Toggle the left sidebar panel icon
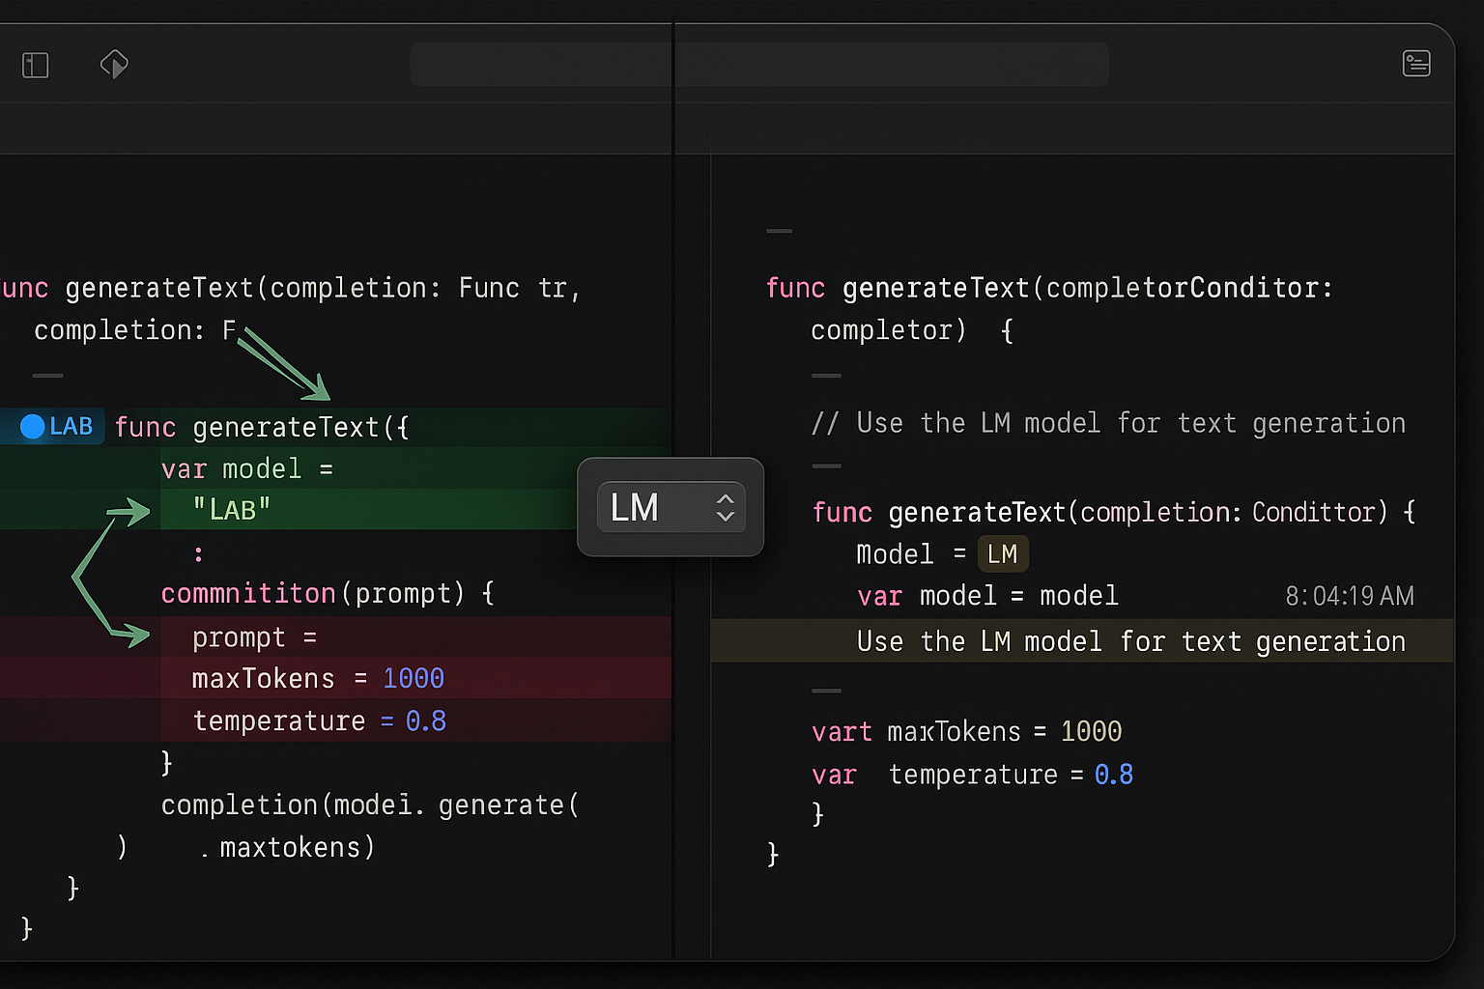 point(36,66)
